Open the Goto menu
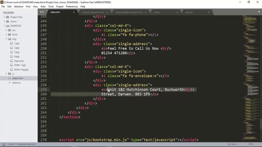 [x=43, y=7]
